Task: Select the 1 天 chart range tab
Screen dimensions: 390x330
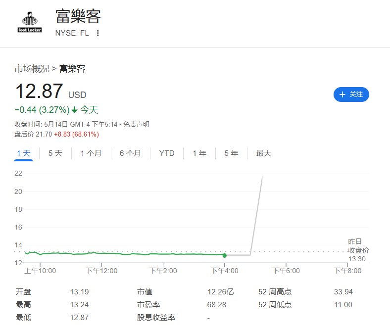Action: [24, 153]
